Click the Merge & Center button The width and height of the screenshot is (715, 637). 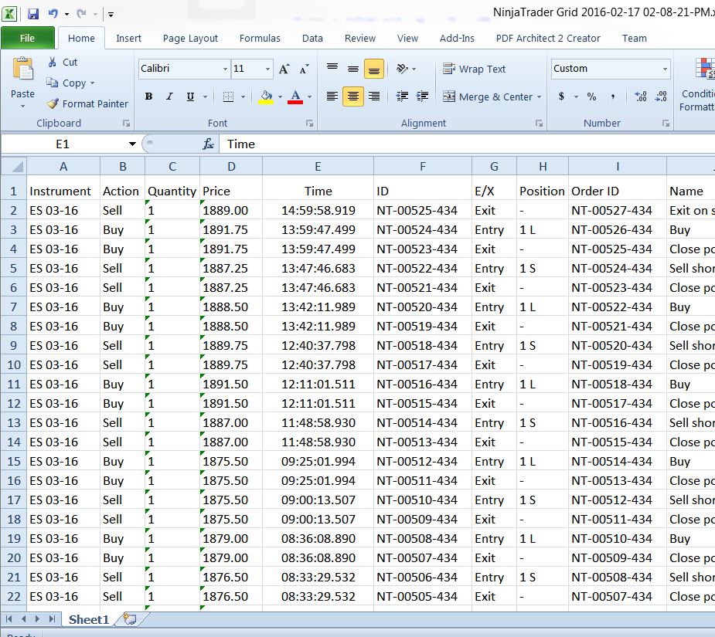tap(488, 97)
